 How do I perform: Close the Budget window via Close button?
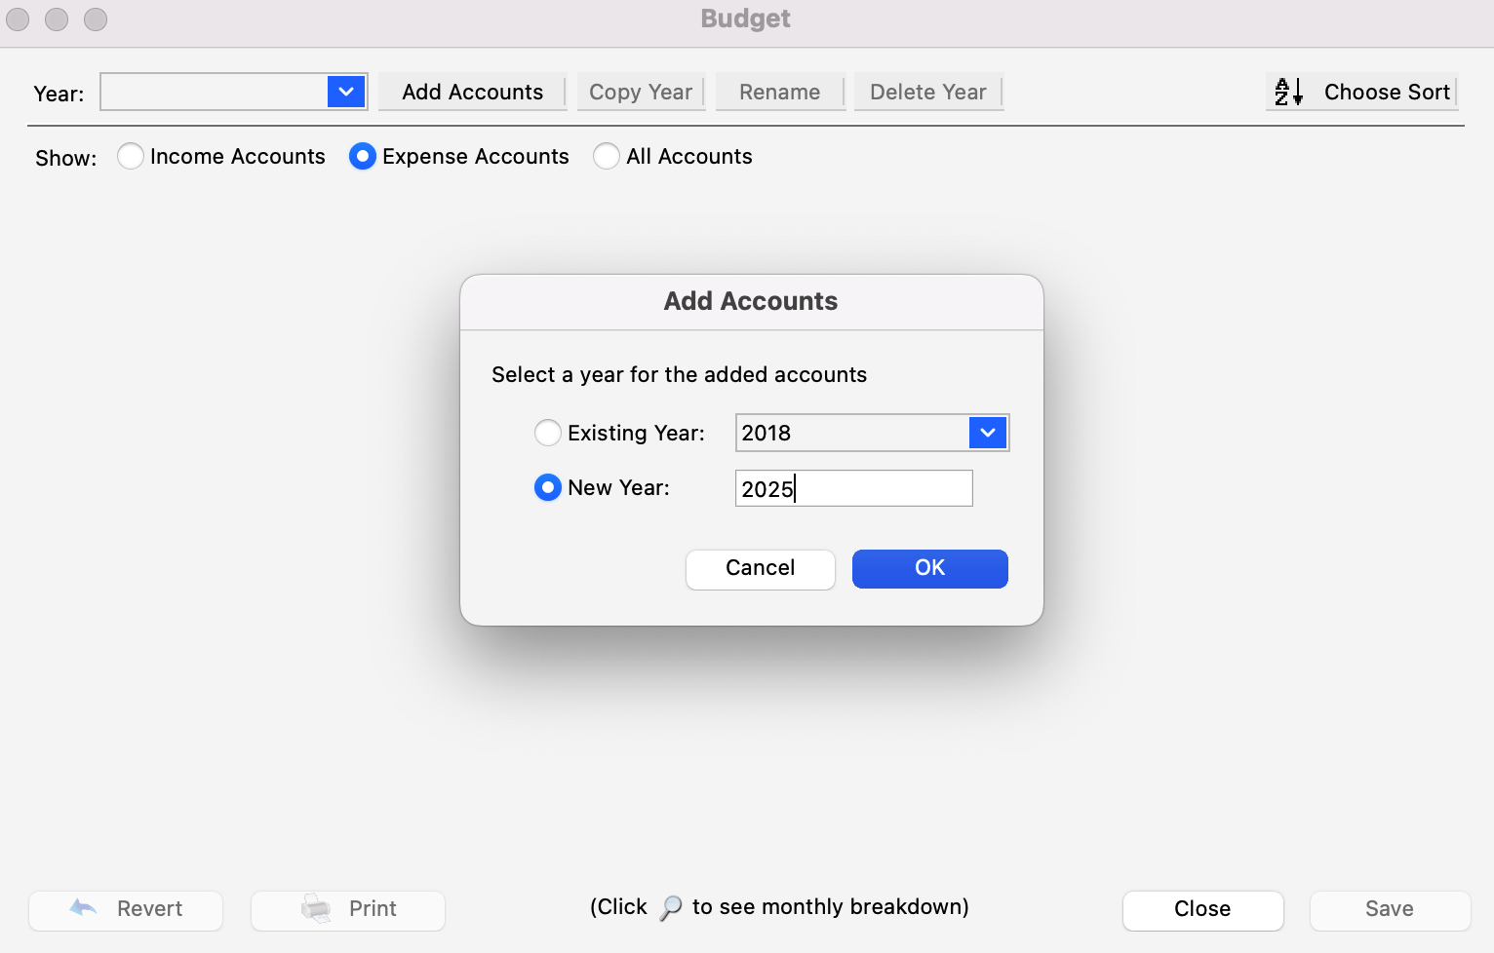(x=1201, y=909)
